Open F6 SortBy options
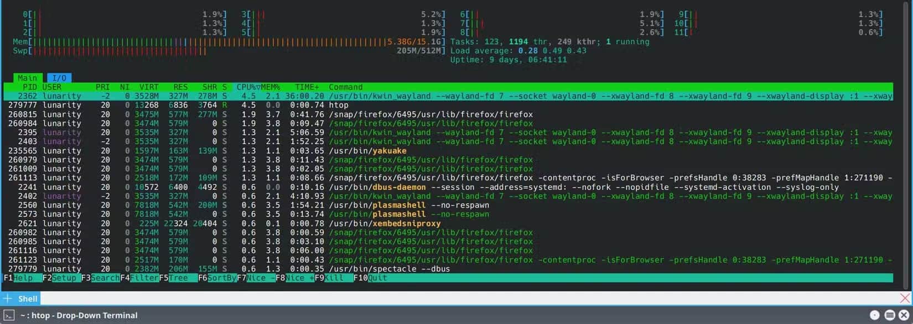 (217, 278)
